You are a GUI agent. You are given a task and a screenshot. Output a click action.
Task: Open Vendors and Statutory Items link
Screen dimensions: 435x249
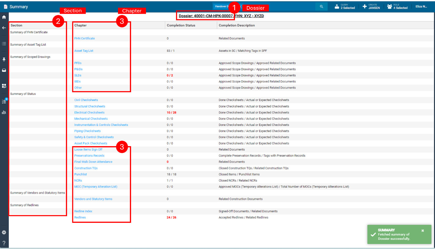click(x=93, y=199)
